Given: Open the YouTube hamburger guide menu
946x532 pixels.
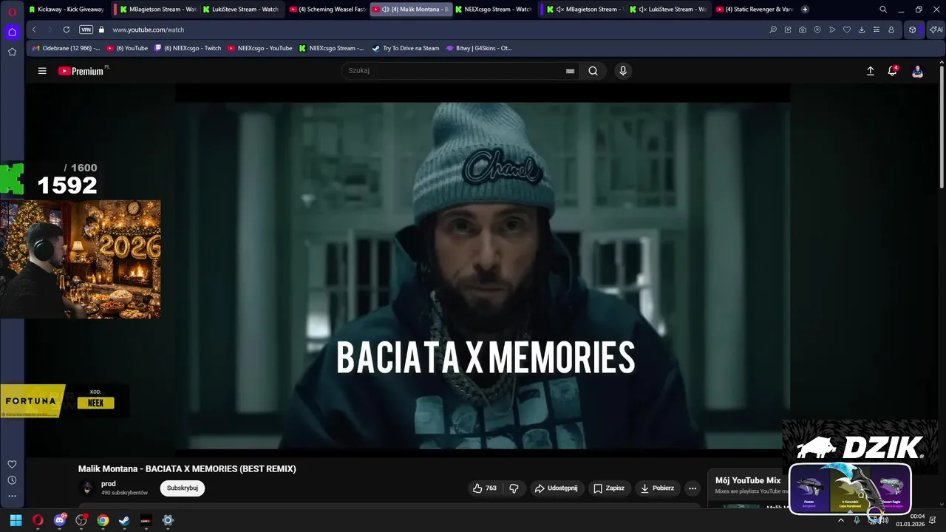Looking at the screenshot, I should click(x=42, y=71).
